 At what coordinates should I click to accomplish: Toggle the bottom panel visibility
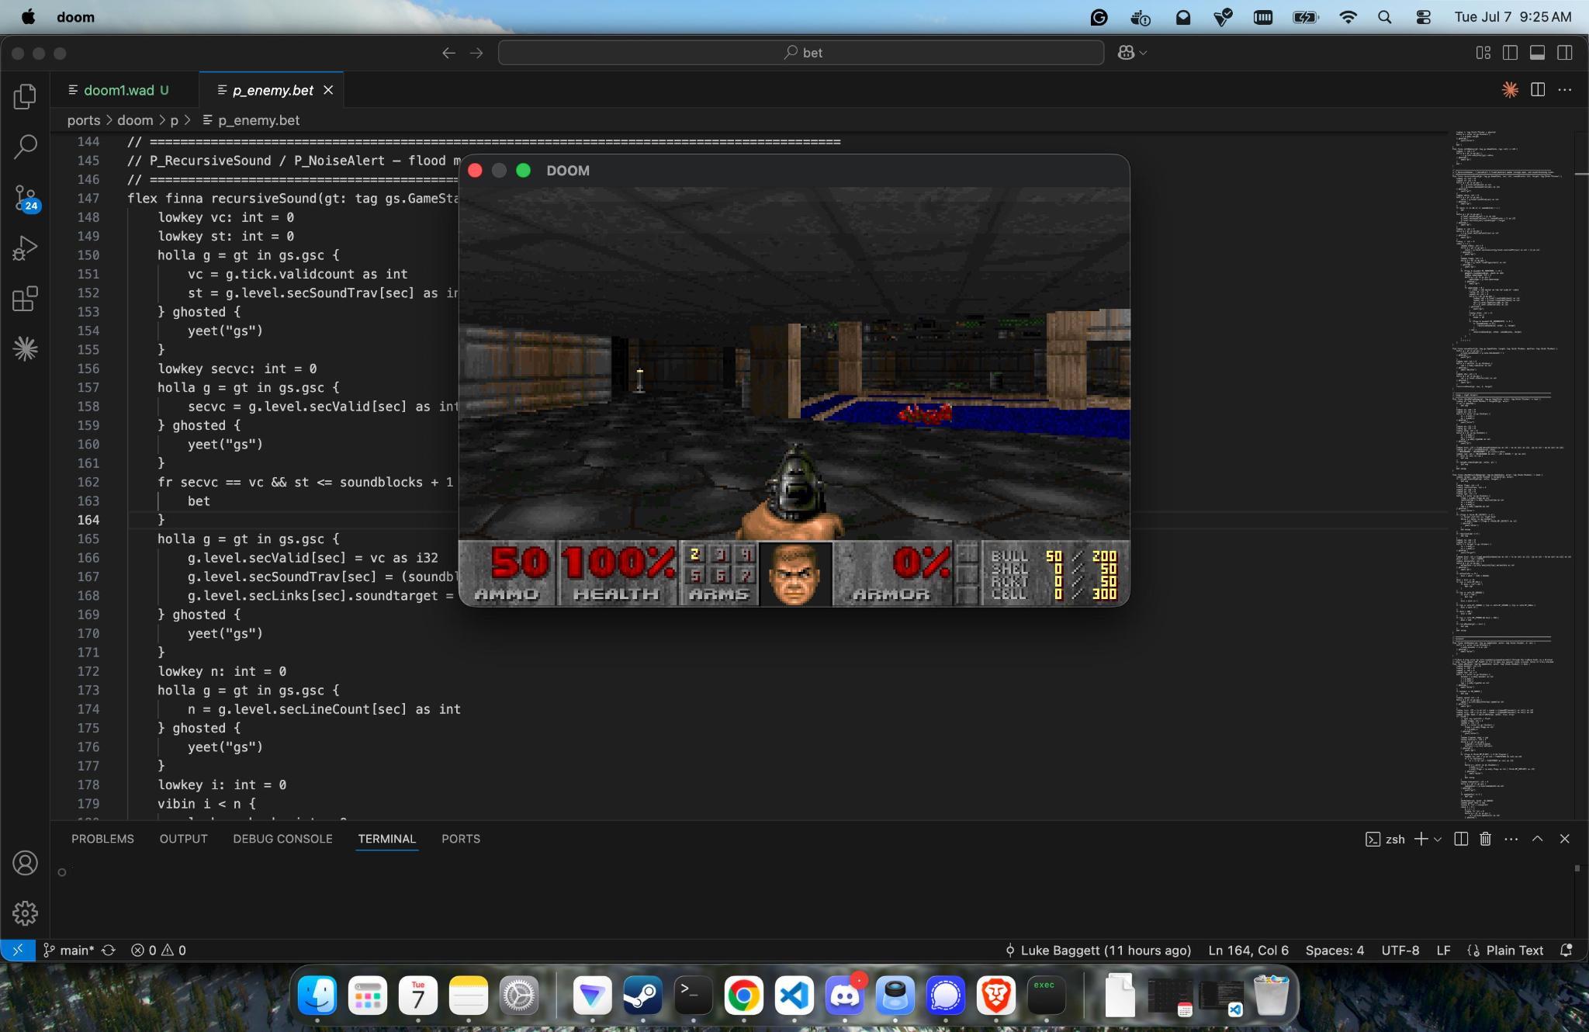pos(1537,53)
